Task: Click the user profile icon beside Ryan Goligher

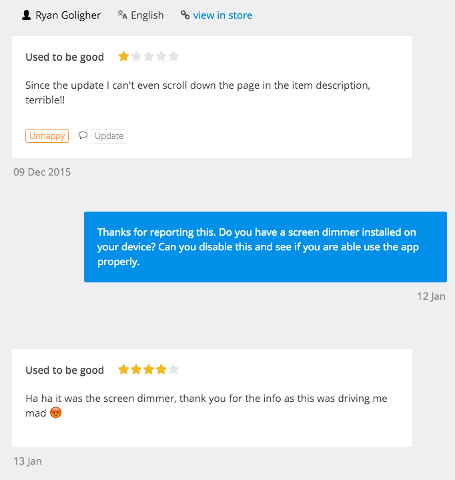Action: pyautogui.click(x=26, y=15)
